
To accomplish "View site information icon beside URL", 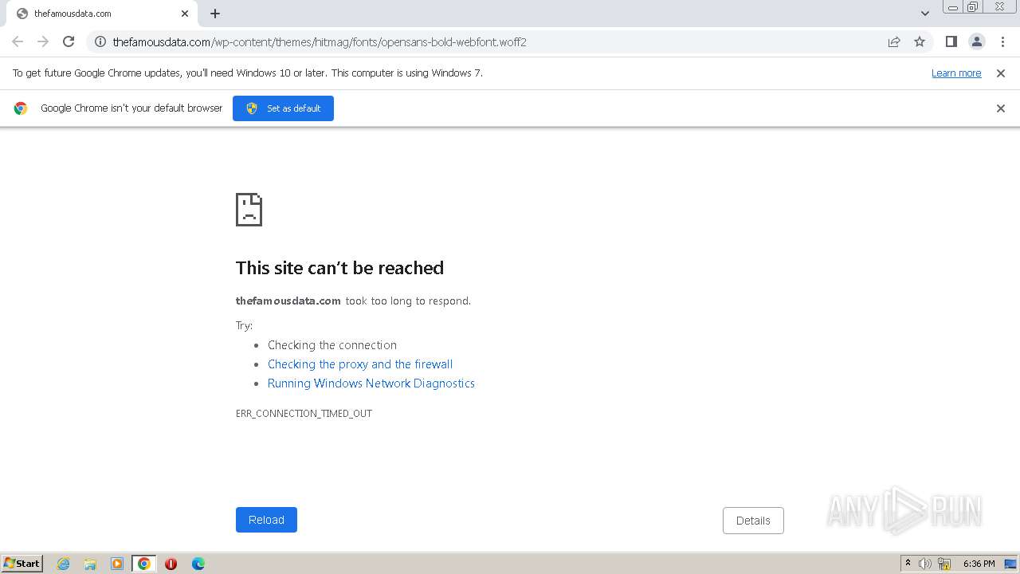I will click(x=100, y=41).
